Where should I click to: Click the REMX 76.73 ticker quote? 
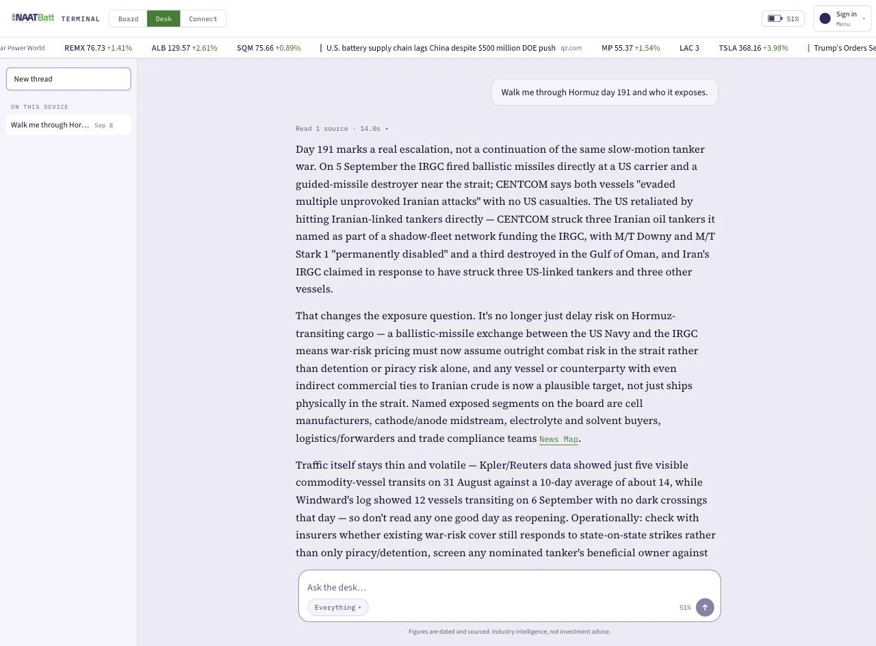click(98, 48)
